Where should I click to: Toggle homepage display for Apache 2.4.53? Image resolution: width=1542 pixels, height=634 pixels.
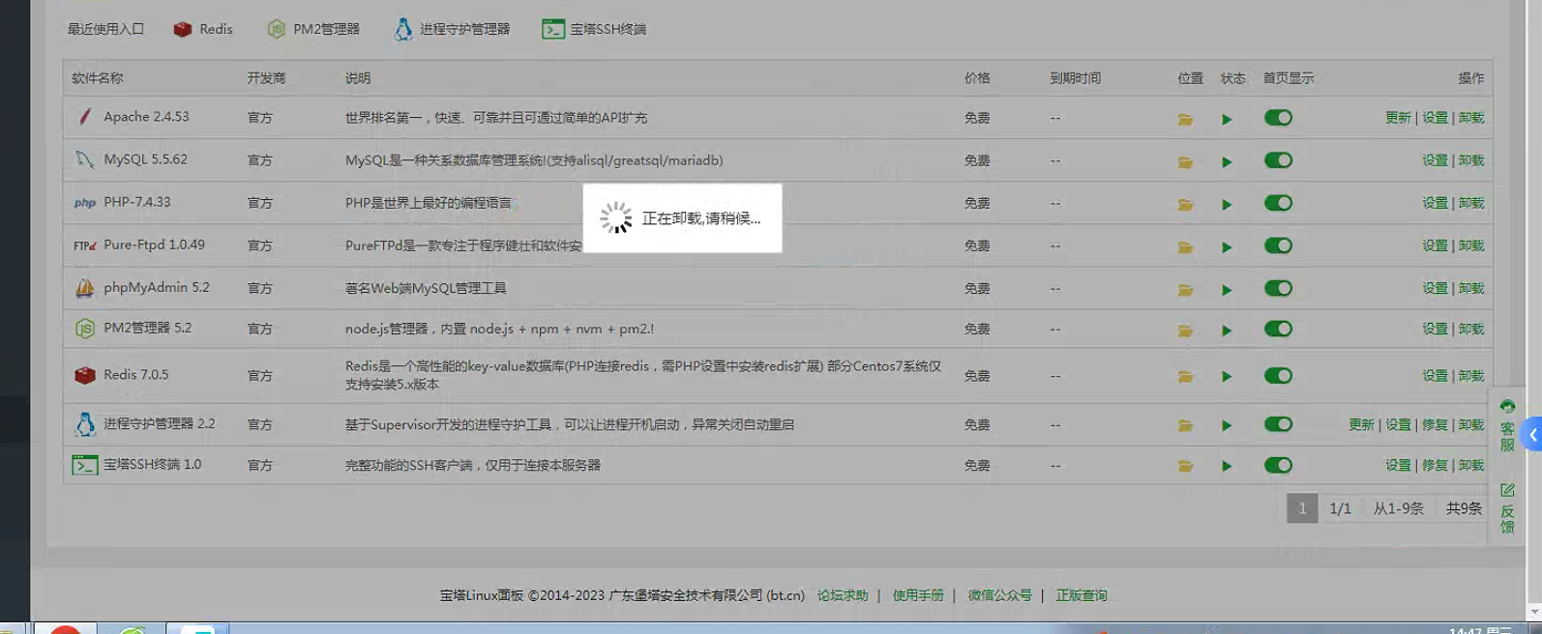(1278, 118)
